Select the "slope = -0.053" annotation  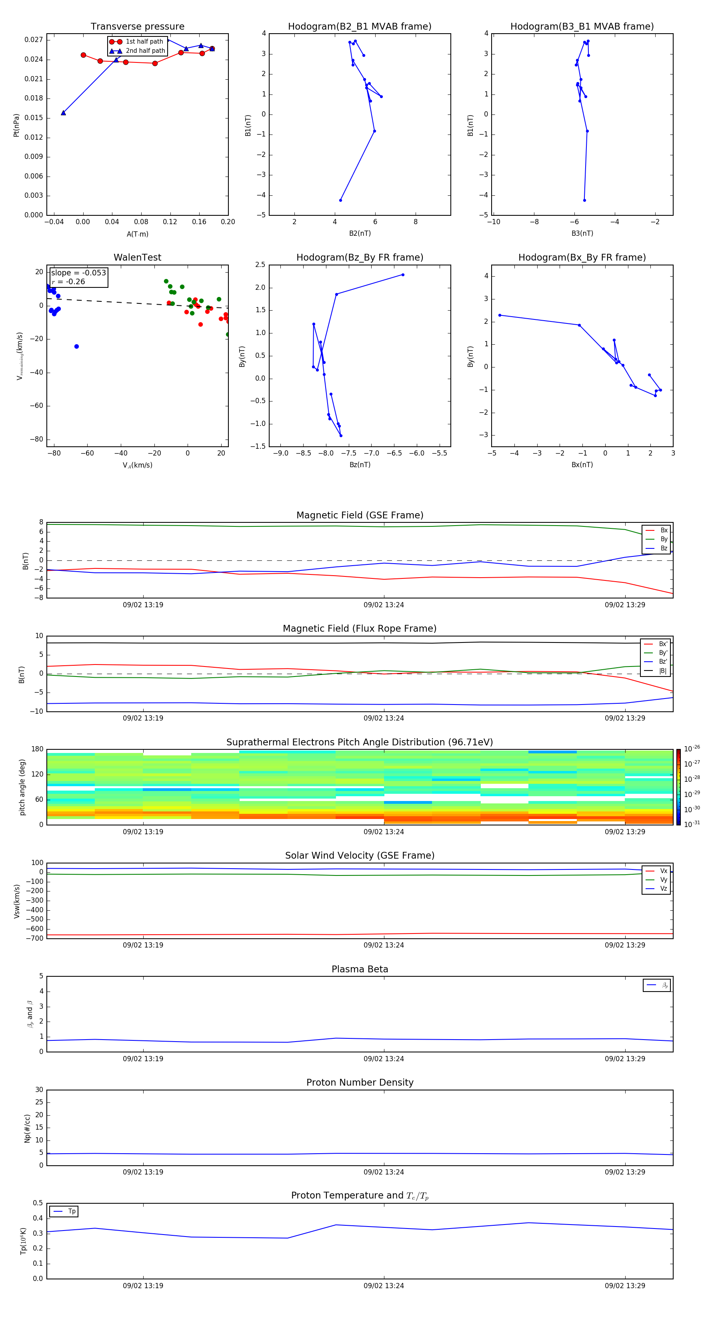78,273
